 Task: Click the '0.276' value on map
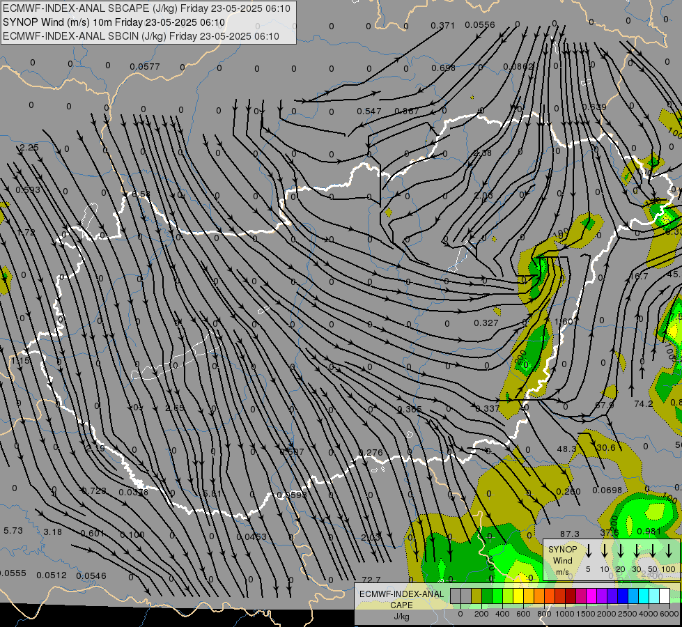371,453
